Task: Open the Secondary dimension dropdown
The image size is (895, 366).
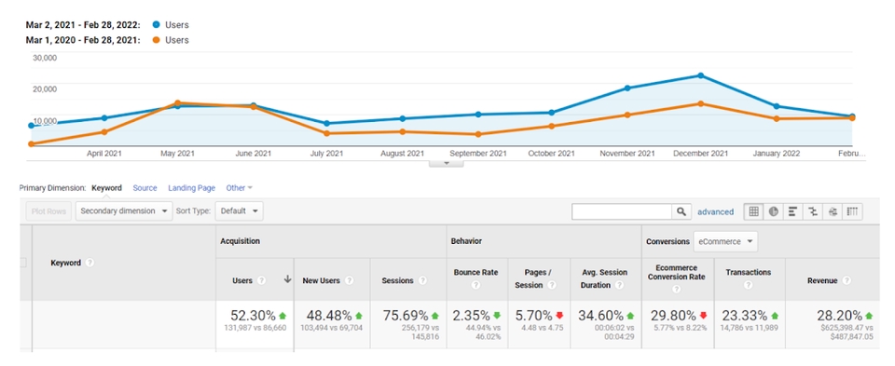Action: click(x=124, y=210)
